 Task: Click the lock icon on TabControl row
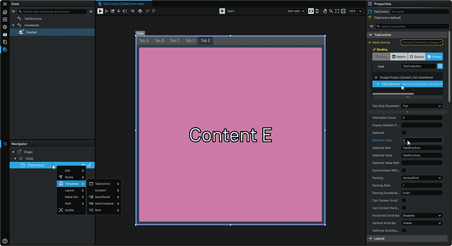(x=89, y=165)
